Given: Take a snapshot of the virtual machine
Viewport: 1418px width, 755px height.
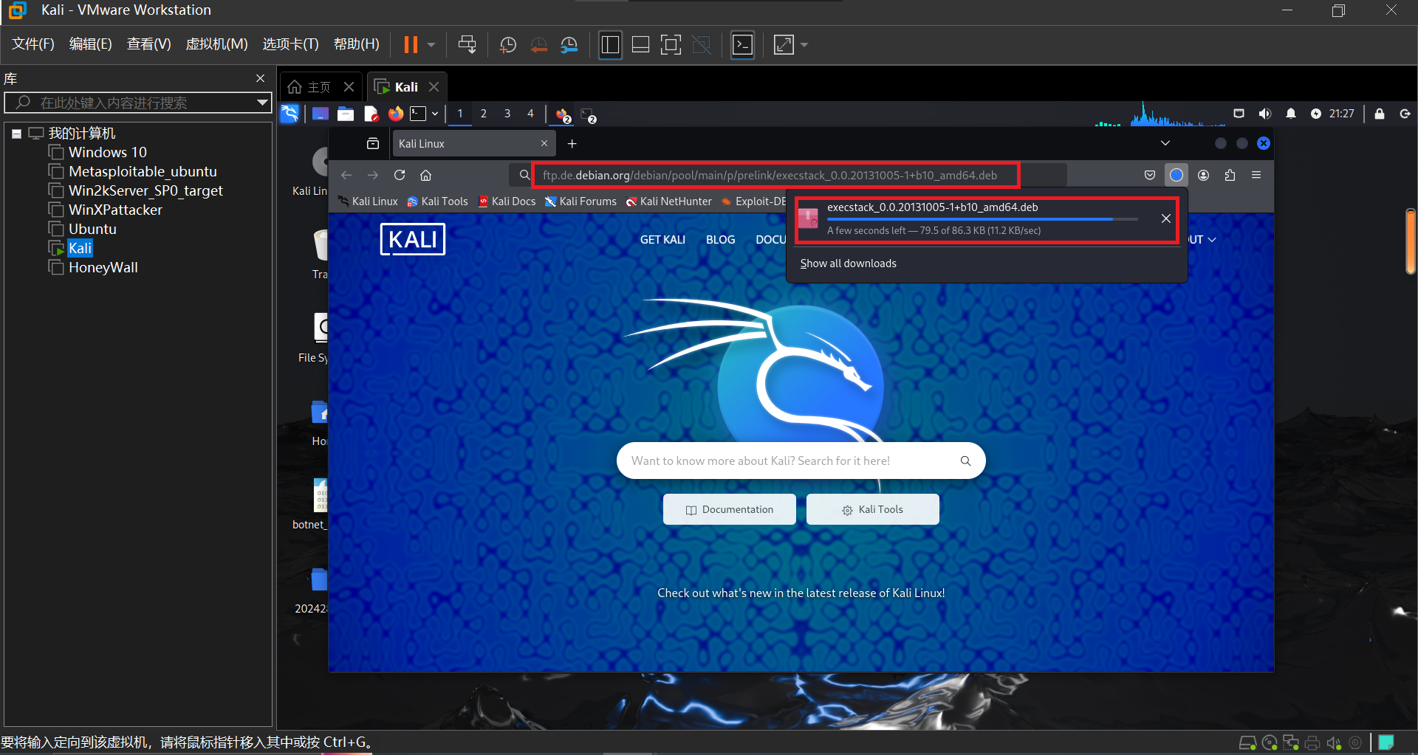Looking at the screenshot, I should pyautogui.click(x=507, y=45).
